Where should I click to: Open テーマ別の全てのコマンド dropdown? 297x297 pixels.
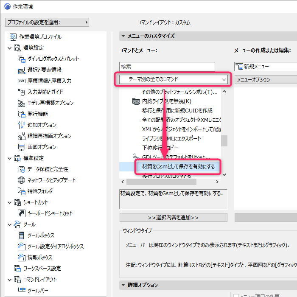click(x=173, y=79)
